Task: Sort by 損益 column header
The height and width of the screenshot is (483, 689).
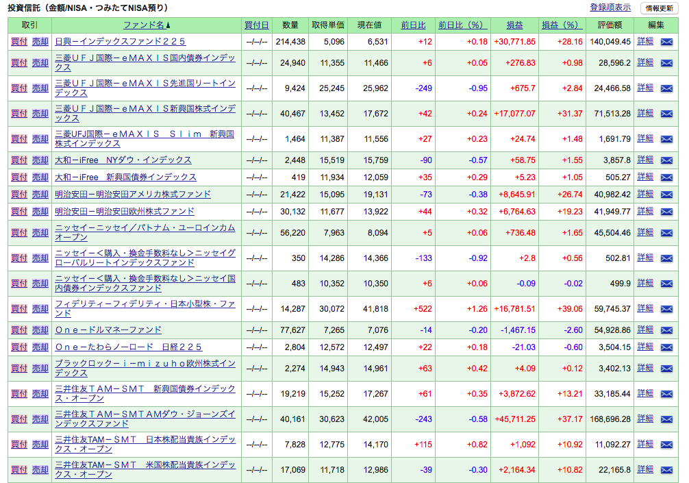Action: [x=514, y=25]
